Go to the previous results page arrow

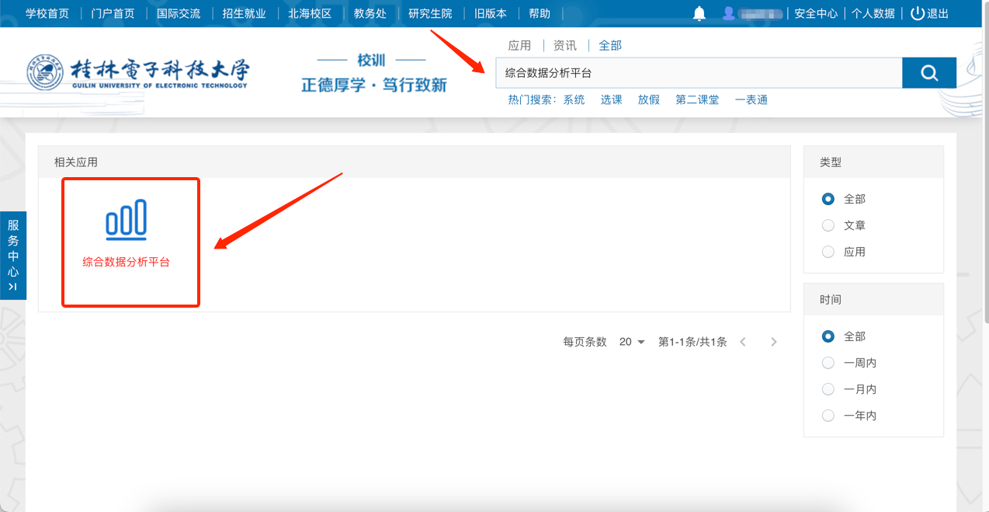pyautogui.click(x=743, y=342)
